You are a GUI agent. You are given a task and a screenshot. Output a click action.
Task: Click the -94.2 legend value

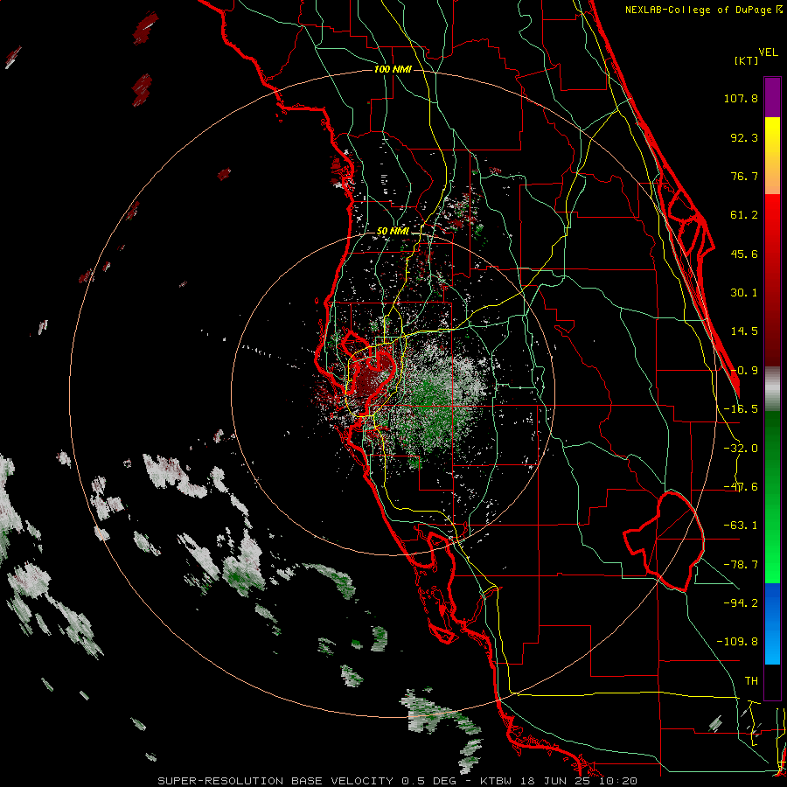[x=741, y=602]
